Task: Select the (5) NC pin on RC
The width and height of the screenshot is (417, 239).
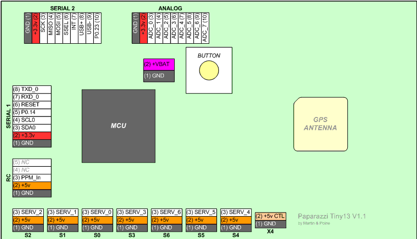Action: coord(32,162)
